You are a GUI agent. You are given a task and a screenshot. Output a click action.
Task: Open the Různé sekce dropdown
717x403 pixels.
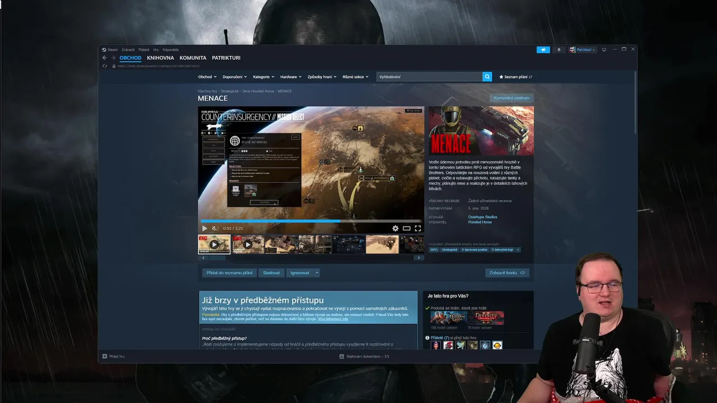(355, 77)
